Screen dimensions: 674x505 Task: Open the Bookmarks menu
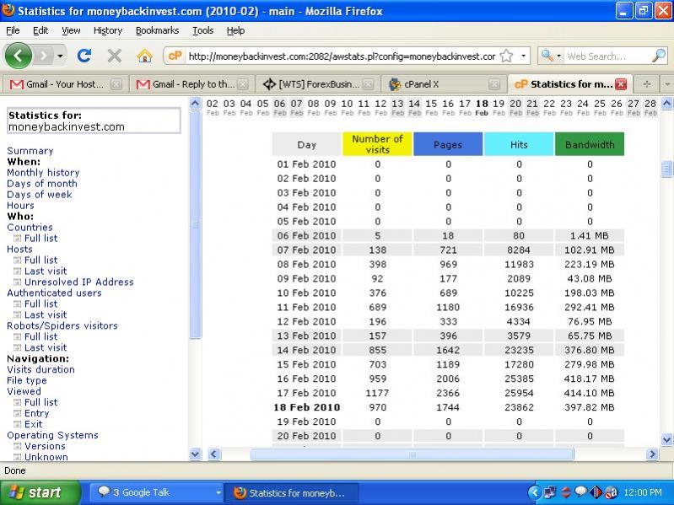pyautogui.click(x=157, y=30)
